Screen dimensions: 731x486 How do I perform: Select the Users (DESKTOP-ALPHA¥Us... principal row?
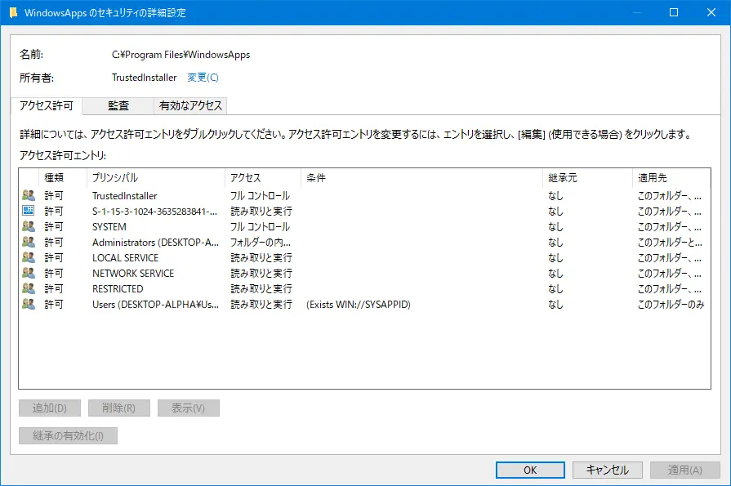[x=364, y=304]
